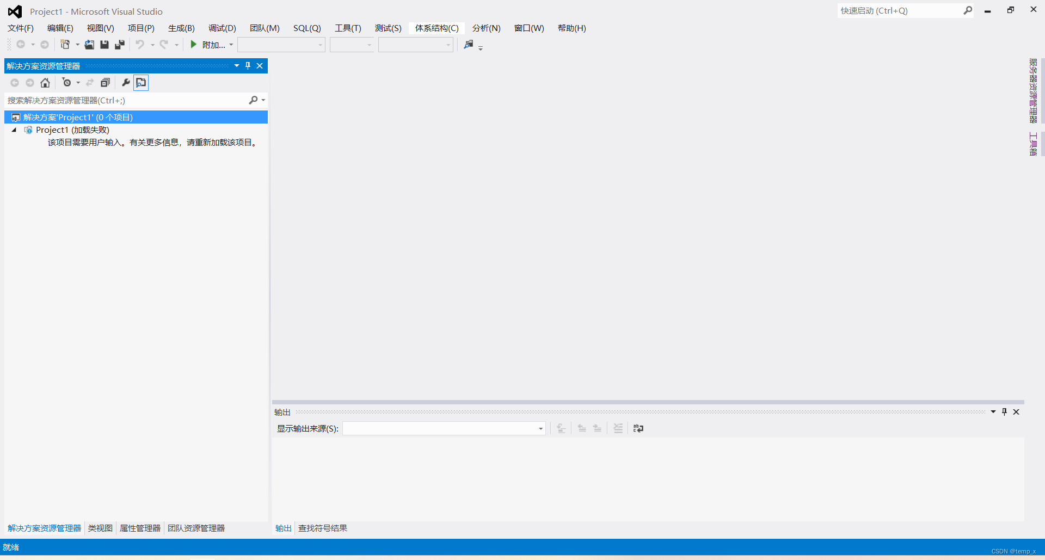The height and width of the screenshot is (560, 1045).
Task: Click the Redo arrow icon
Action: [164, 45]
